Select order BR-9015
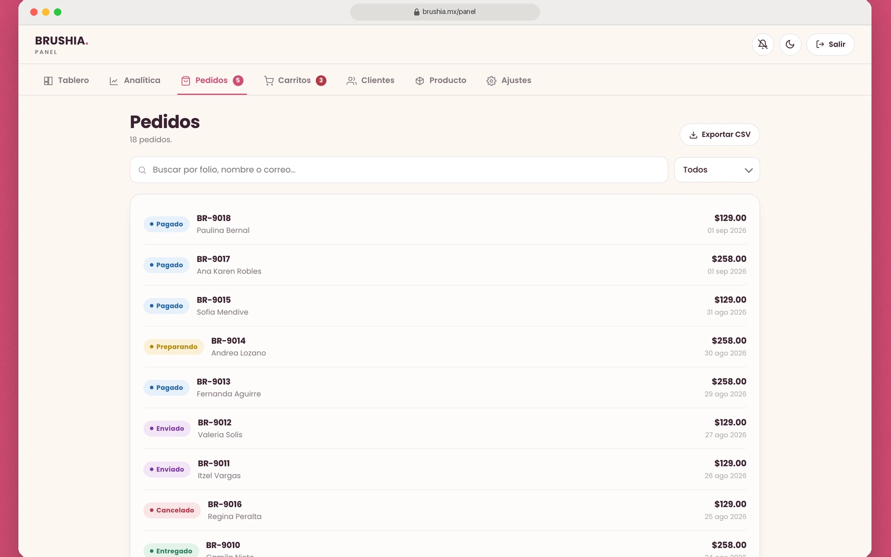The height and width of the screenshot is (557, 891). [x=445, y=306]
